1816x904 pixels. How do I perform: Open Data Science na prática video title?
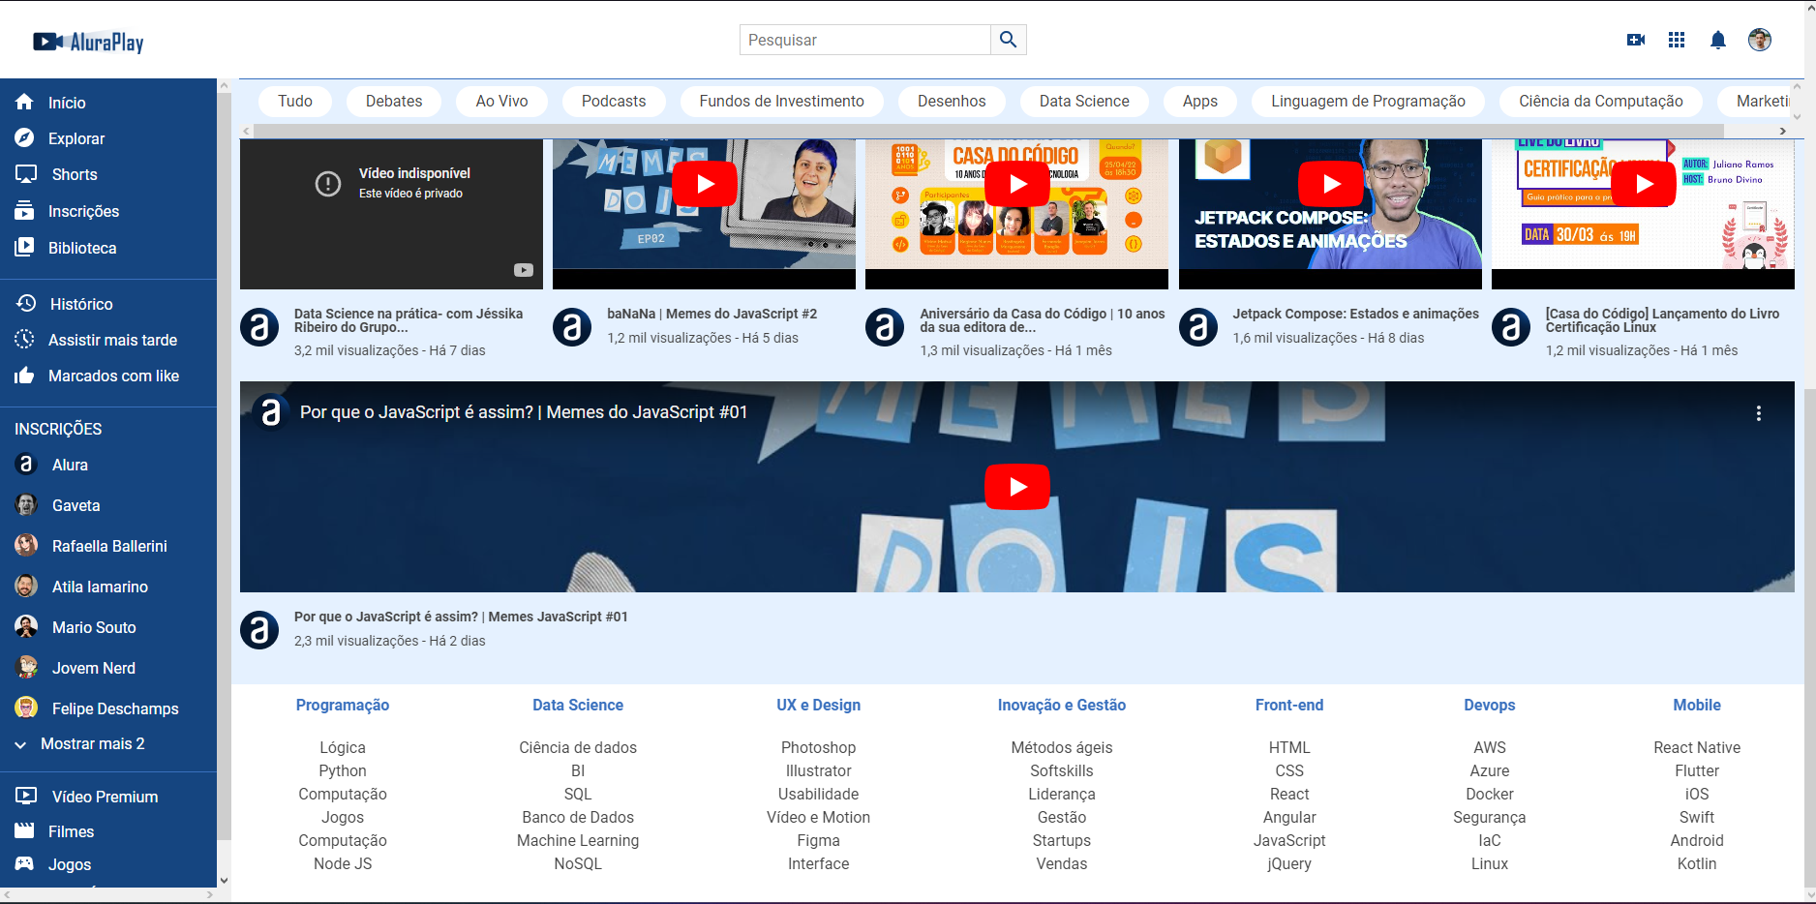pos(409,320)
